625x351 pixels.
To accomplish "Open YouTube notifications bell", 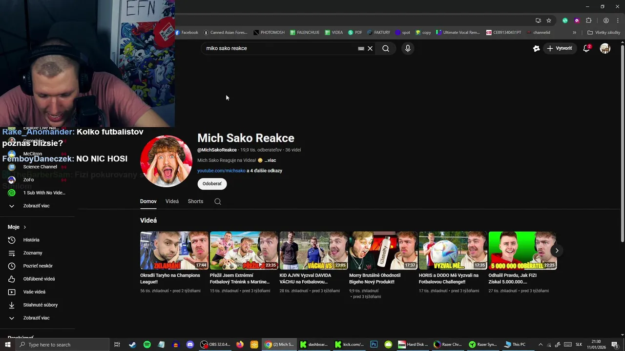I will 586,48.
